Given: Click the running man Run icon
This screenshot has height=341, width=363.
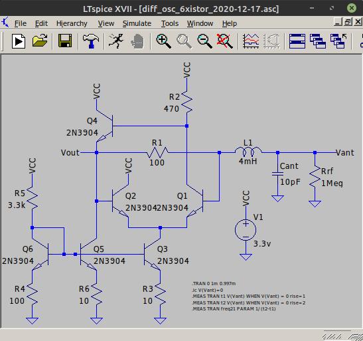Looking at the screenshot, I should point(116,41).
